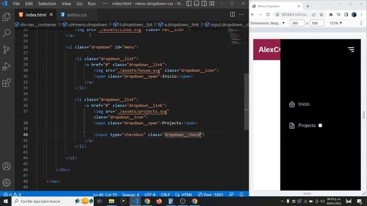Toggle the Projects checkbox in preview

(320, 125)
